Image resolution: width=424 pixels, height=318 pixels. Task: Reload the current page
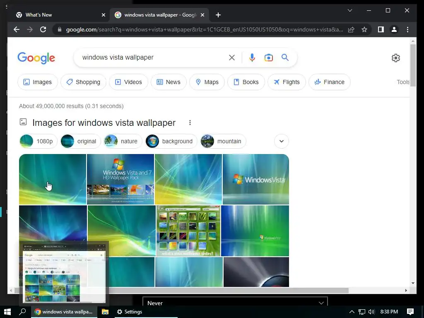[43, 29]
